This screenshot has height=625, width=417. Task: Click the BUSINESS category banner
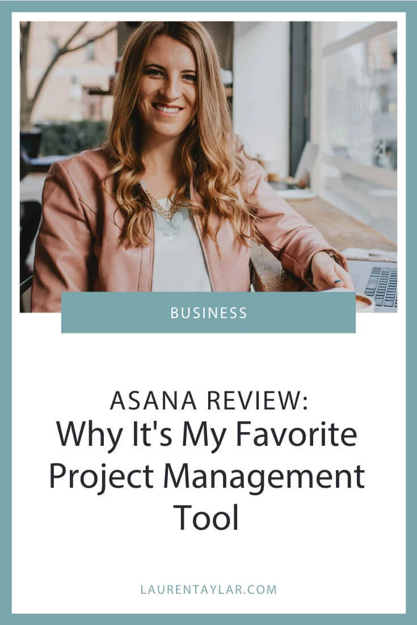(x=208, y=312)
